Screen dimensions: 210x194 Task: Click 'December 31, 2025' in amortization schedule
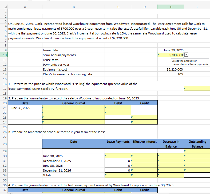(x=57, y=161)
